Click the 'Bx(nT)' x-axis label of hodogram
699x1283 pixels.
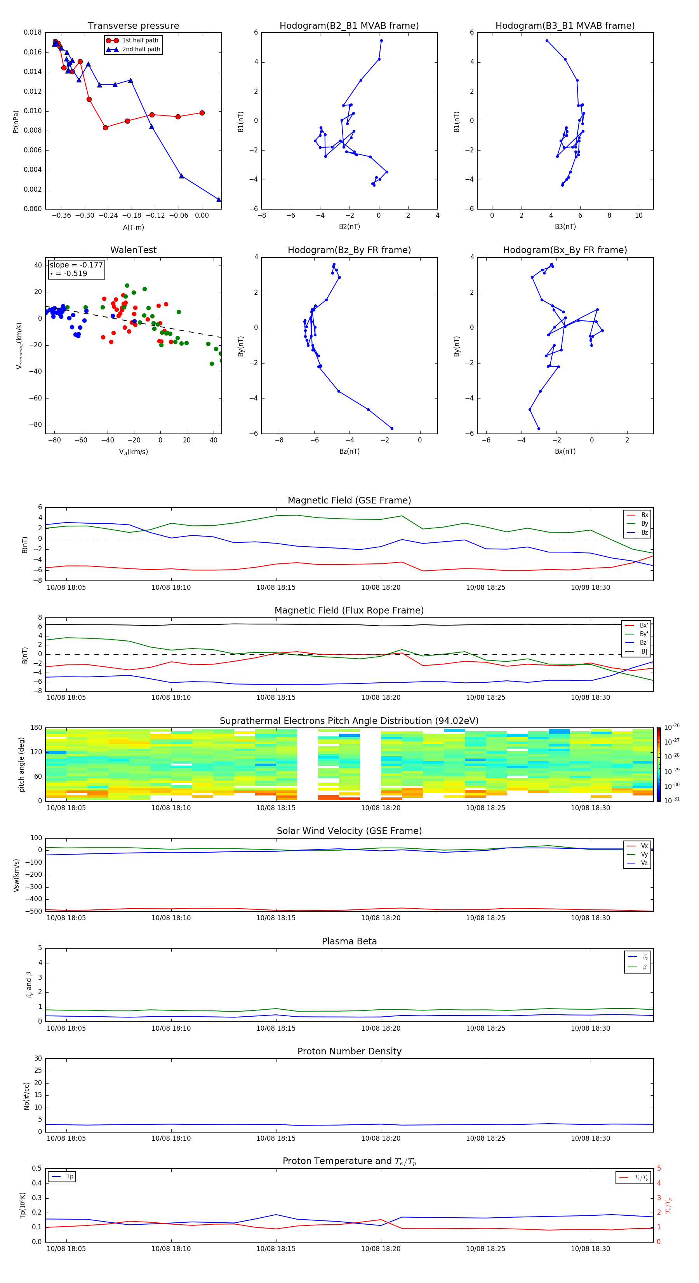tap(565, 451)
